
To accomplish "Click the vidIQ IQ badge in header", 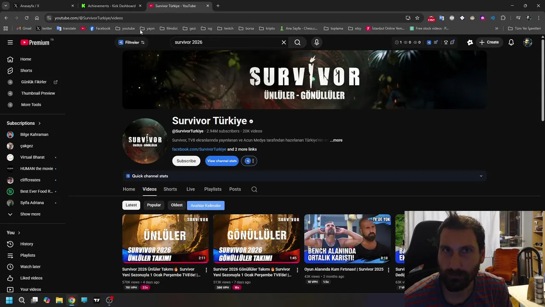I will point(429,42).
